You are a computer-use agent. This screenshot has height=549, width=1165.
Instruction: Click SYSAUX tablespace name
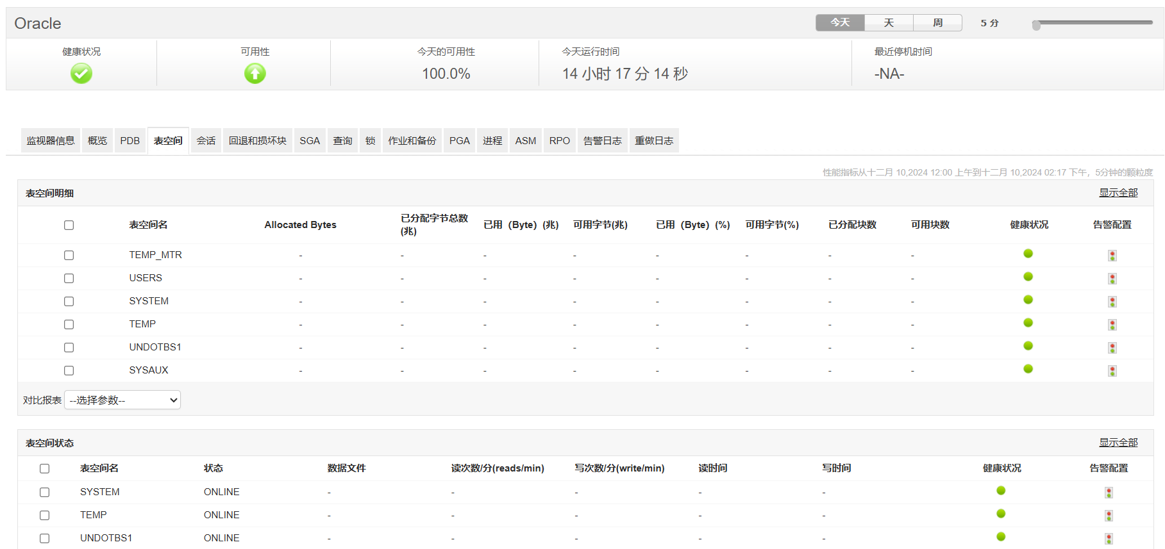point(149,370)
